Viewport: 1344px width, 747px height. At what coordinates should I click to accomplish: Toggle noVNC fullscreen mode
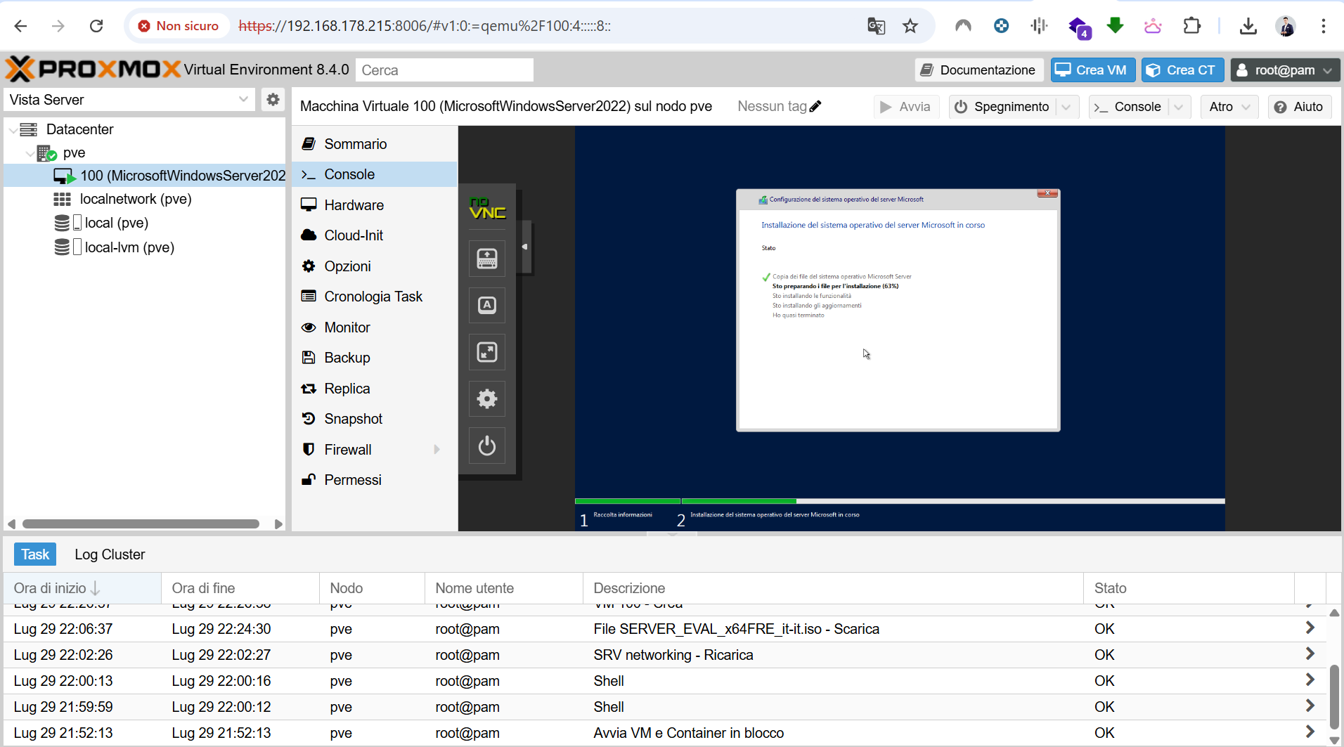(x=486, y=352)
